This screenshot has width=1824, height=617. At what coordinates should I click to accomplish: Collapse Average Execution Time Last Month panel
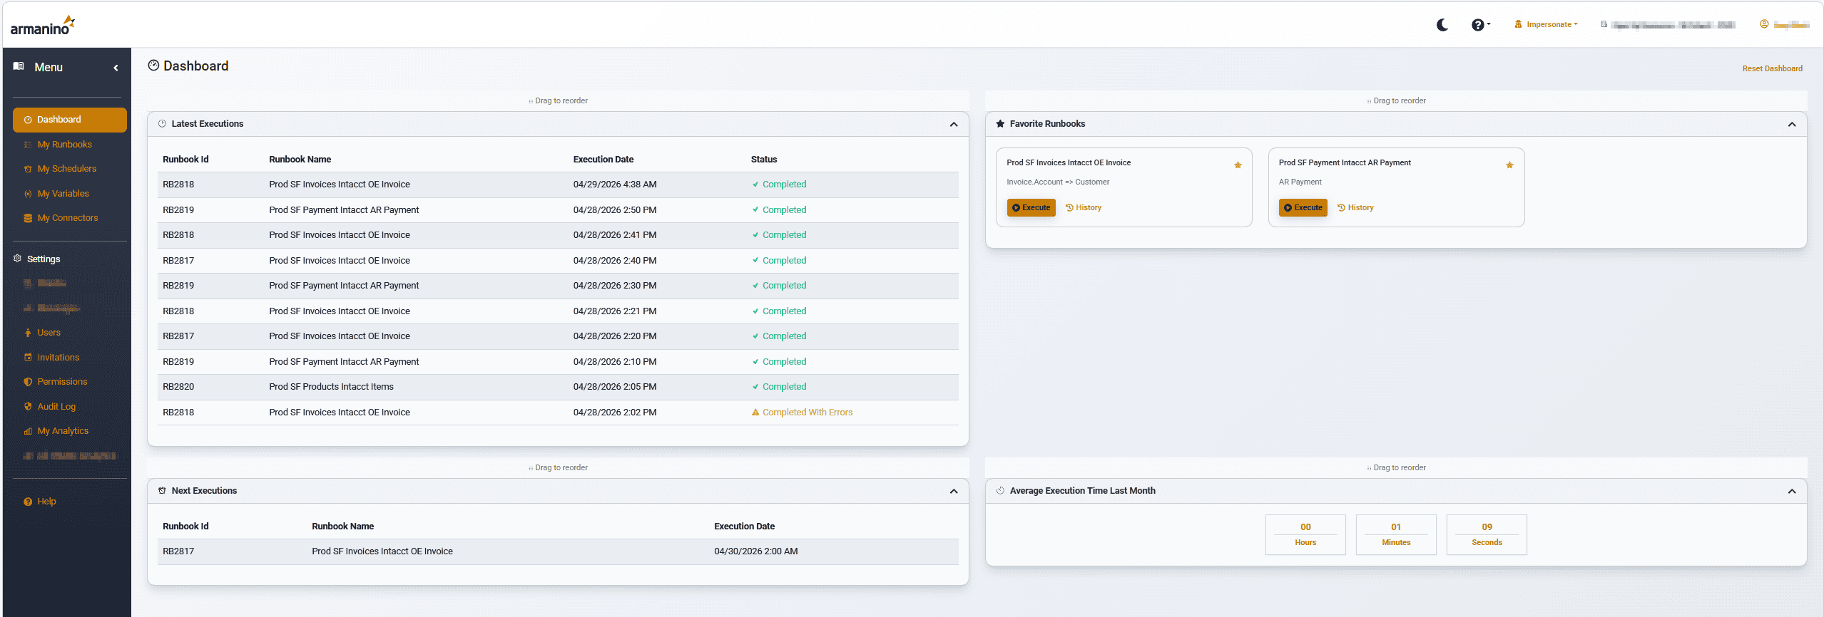click(x=1792, y=492)
